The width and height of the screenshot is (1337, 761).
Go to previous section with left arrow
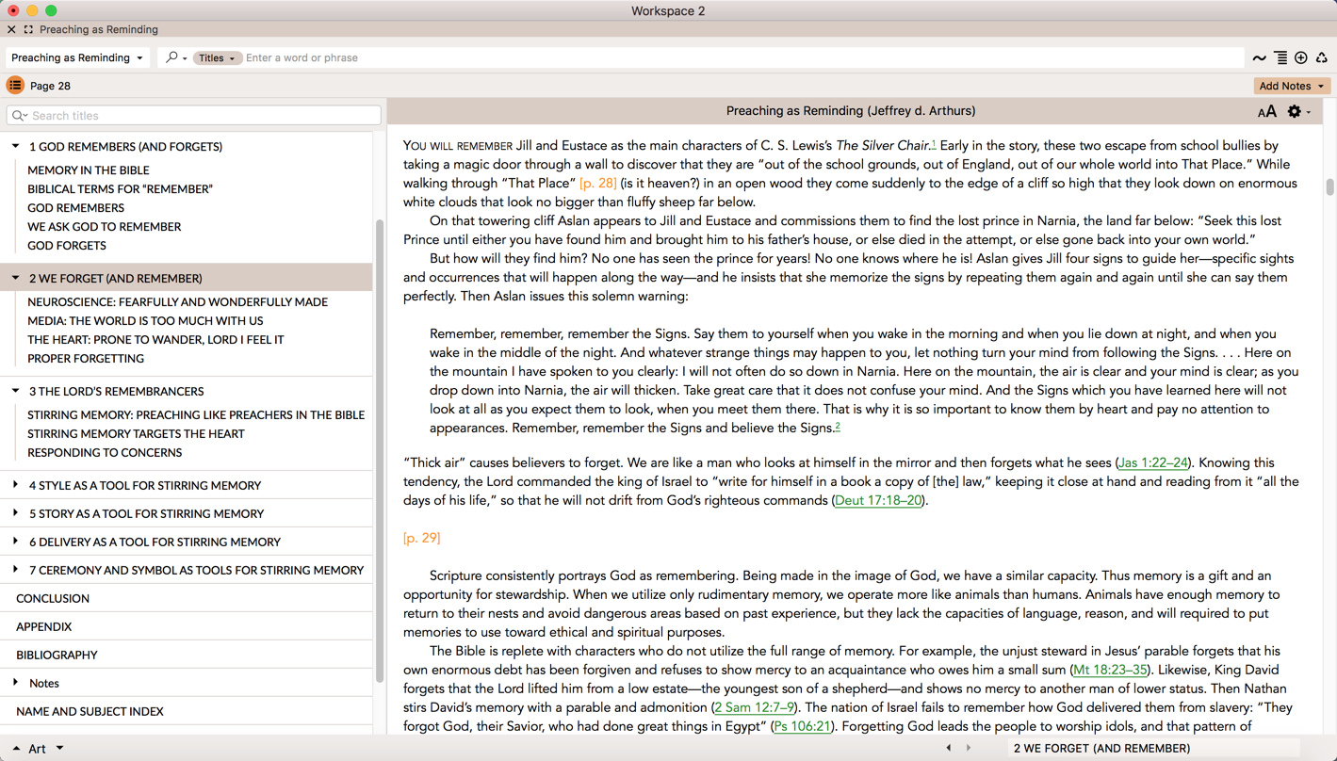[x=949, y=749]
